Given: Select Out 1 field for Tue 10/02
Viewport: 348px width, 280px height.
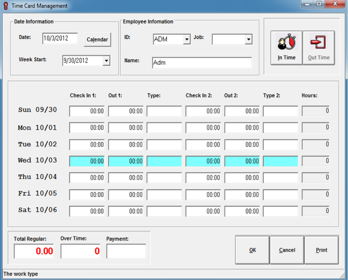Looking at the screenshot, I should (126, 145).
